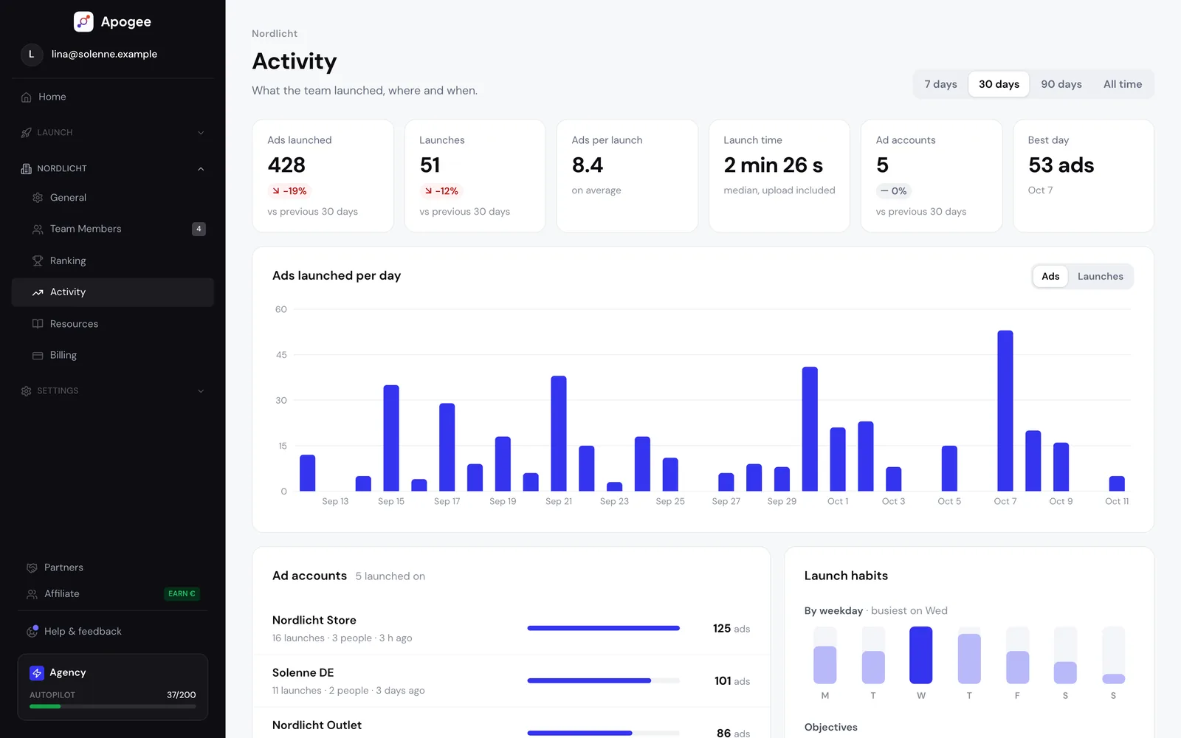
Task: Open the Solenne DE ad account row
Action: pos(511,681)
